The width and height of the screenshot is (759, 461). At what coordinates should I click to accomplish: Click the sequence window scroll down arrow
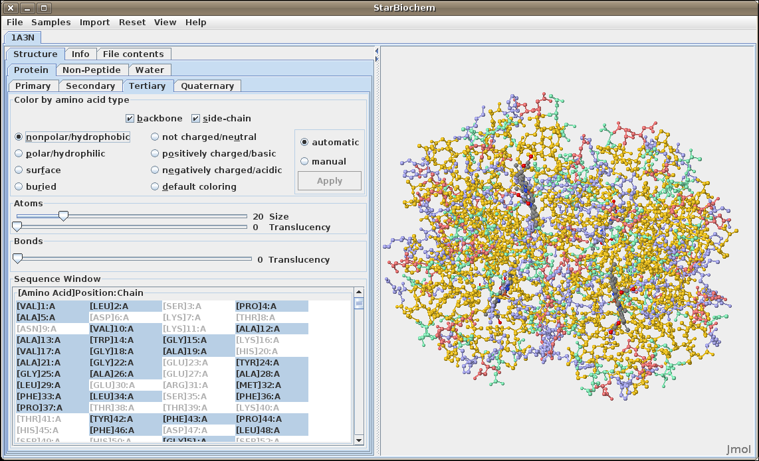tap(359, 440)
